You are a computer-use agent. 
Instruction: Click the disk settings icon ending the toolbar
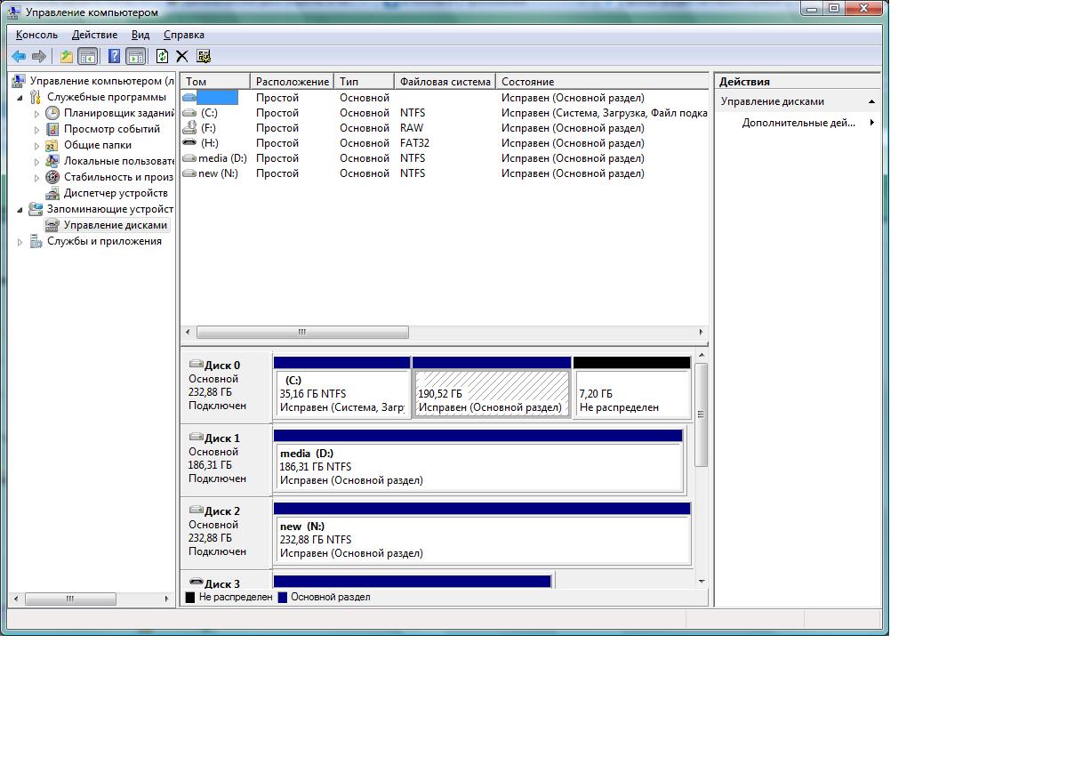204,57
